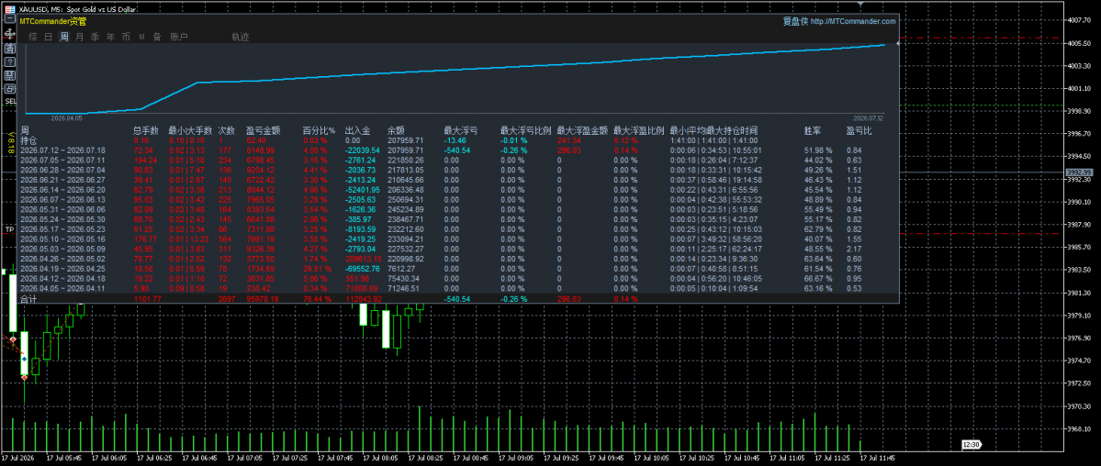Screen dimensions: 1101x466
Task: Click the 12:30 time marker on chart
Action: click(972, 445)
